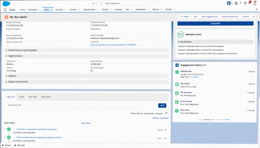Viewport: 260px width, 148px height.
Task: Open the activity filter funnel icon
Action: pos(166,113)
